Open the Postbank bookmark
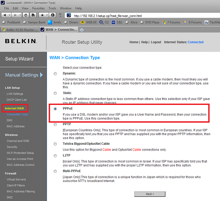 tap(11, 22)
